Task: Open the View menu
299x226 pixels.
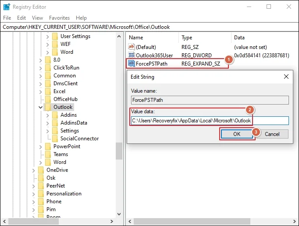Action: pos(37,18)
